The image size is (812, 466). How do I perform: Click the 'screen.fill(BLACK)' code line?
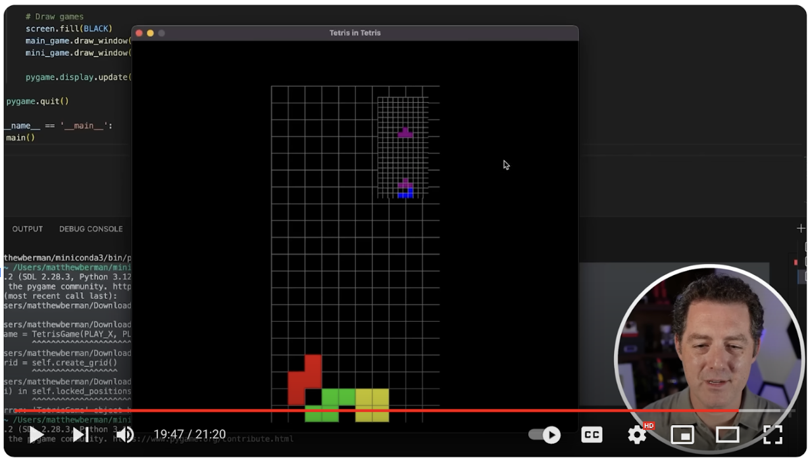coord(69,29)
